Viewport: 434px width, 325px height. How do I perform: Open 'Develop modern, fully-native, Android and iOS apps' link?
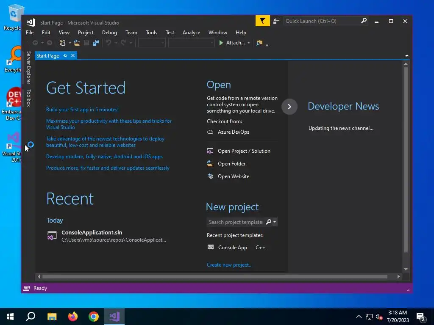[104, 157]
